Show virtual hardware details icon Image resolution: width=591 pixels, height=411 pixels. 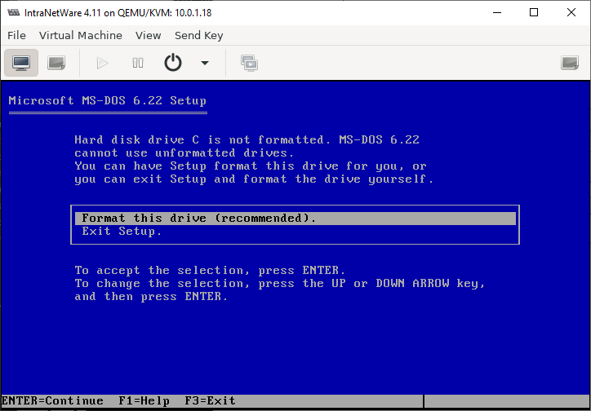point(56,63)
